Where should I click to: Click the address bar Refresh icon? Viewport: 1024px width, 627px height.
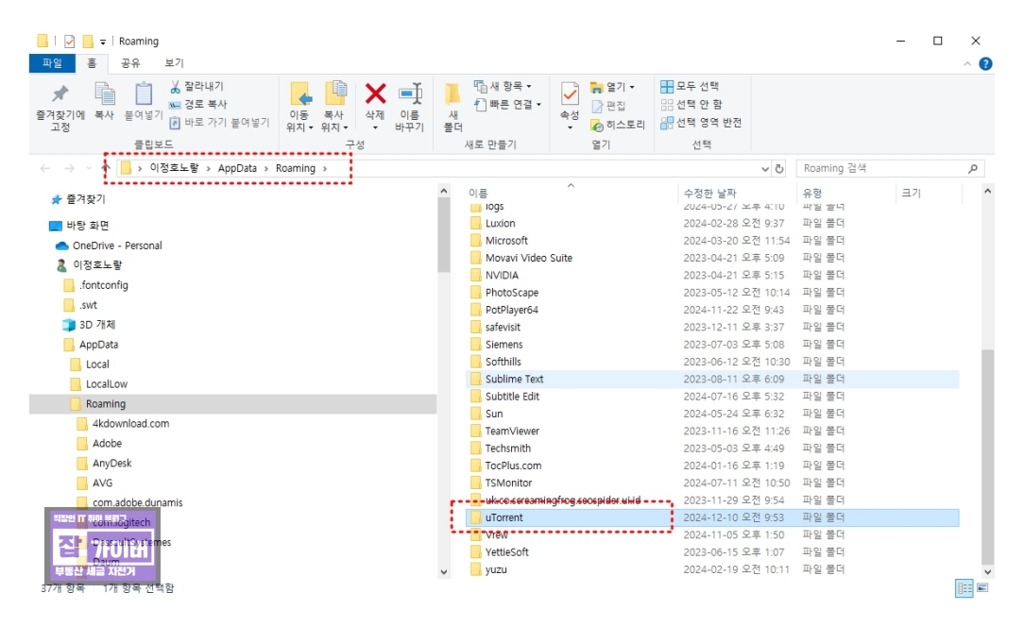pyautogui.click(x=779, y=168)
